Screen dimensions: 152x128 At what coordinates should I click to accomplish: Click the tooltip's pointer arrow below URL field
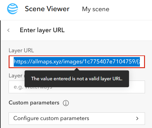pyautogui.click(x=77, y=69)
